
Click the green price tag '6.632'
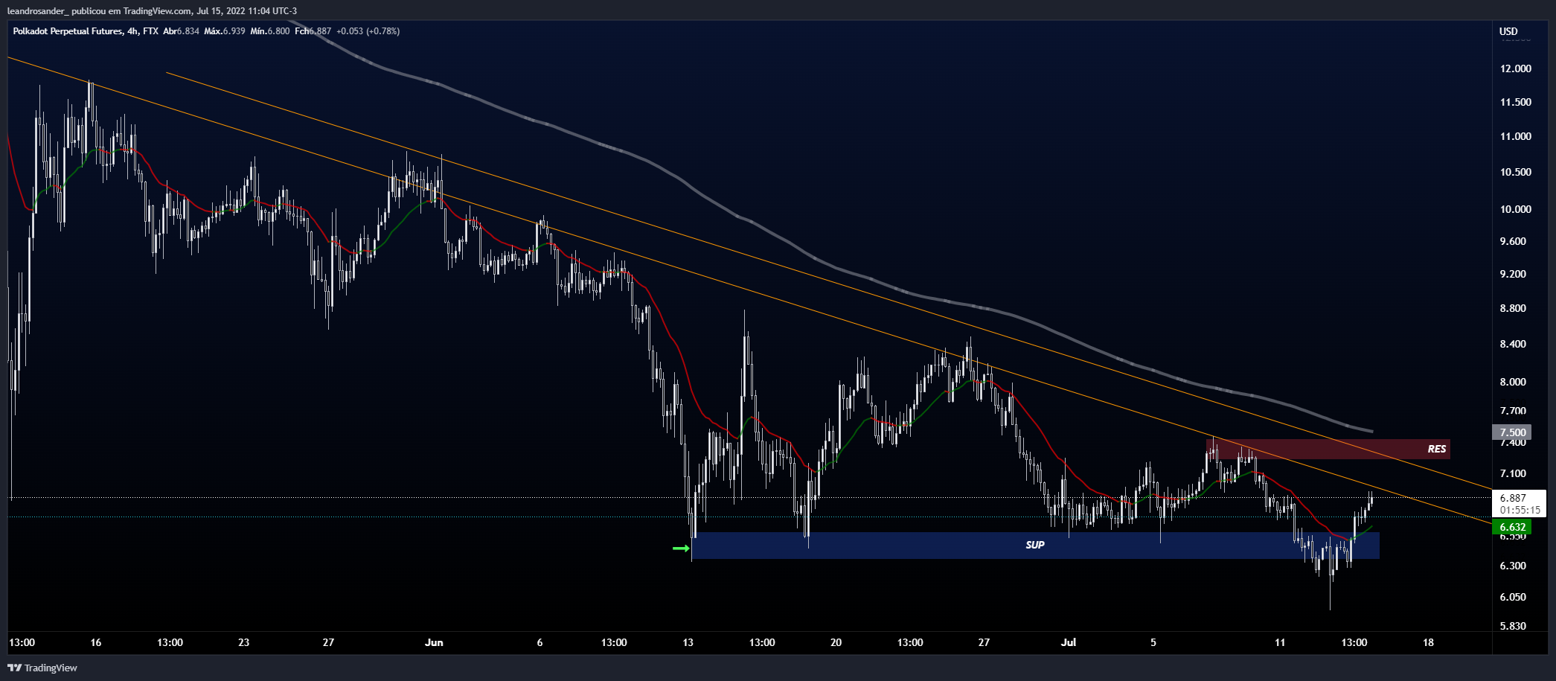(1512, 527)
